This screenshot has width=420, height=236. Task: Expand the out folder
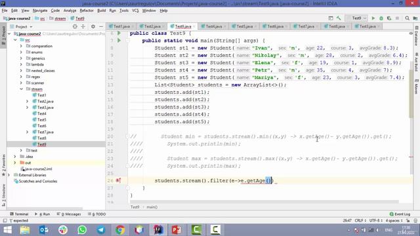pos(15,163)
